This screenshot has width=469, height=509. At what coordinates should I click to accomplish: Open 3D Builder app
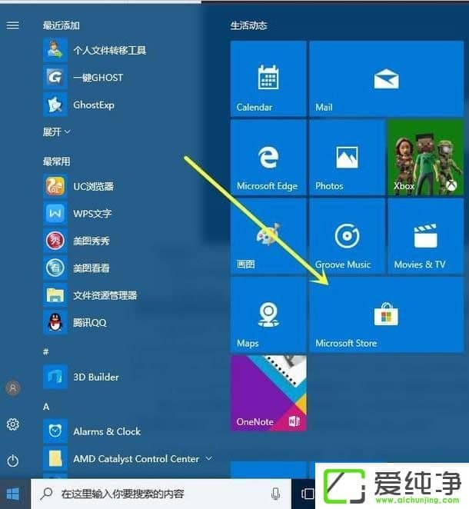coord(81,377)
